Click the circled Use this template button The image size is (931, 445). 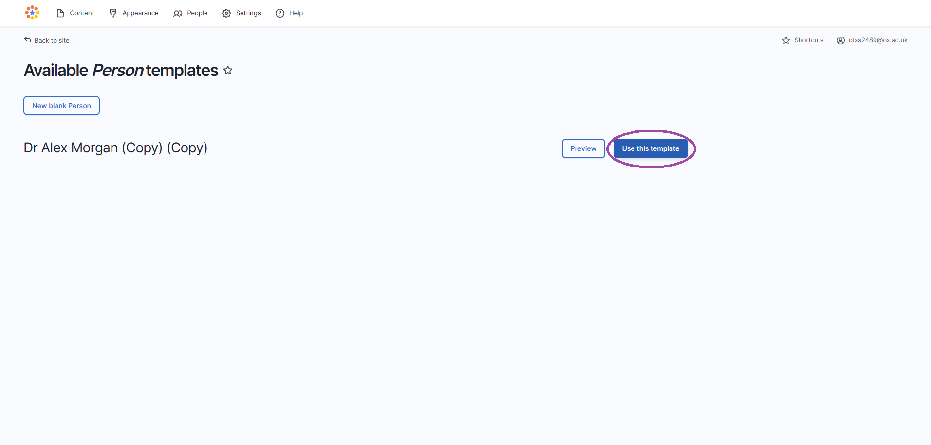point(651,148)
